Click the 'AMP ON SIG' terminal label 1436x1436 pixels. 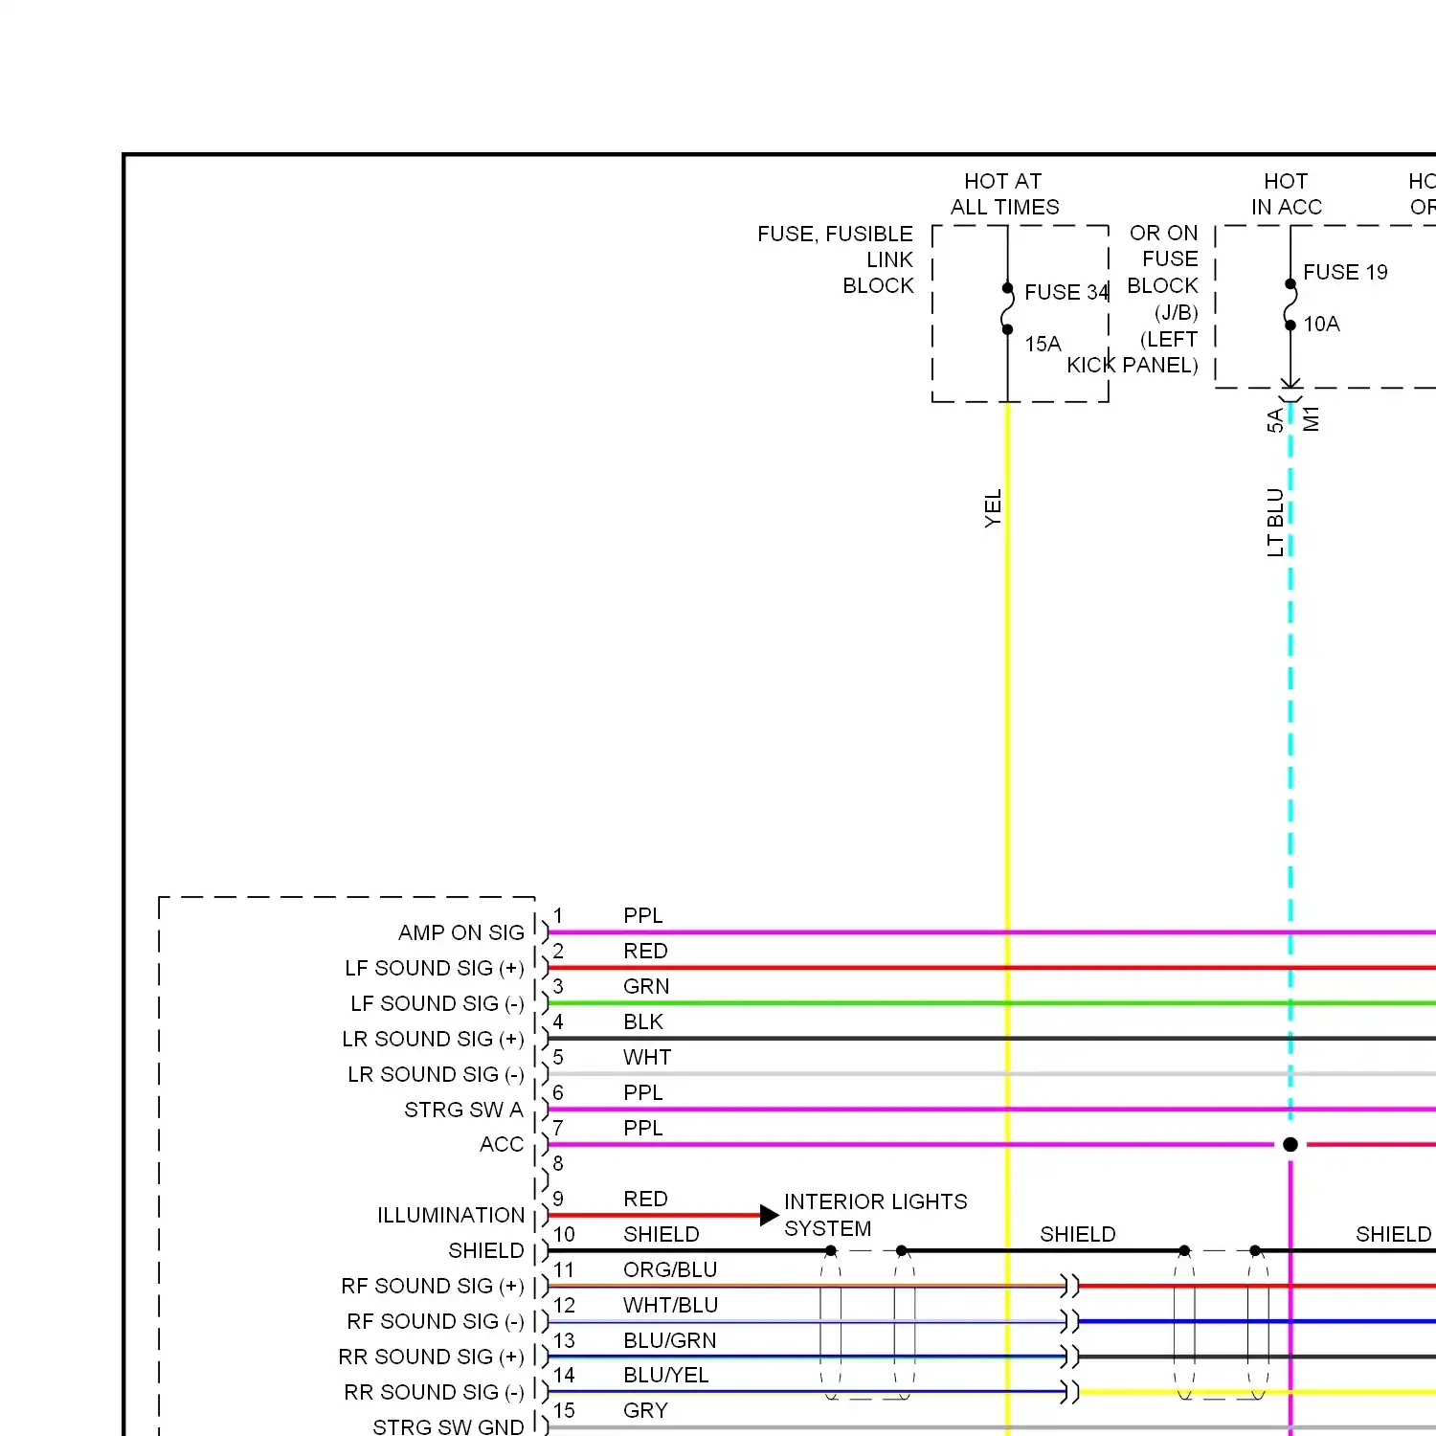pos(461,932)
